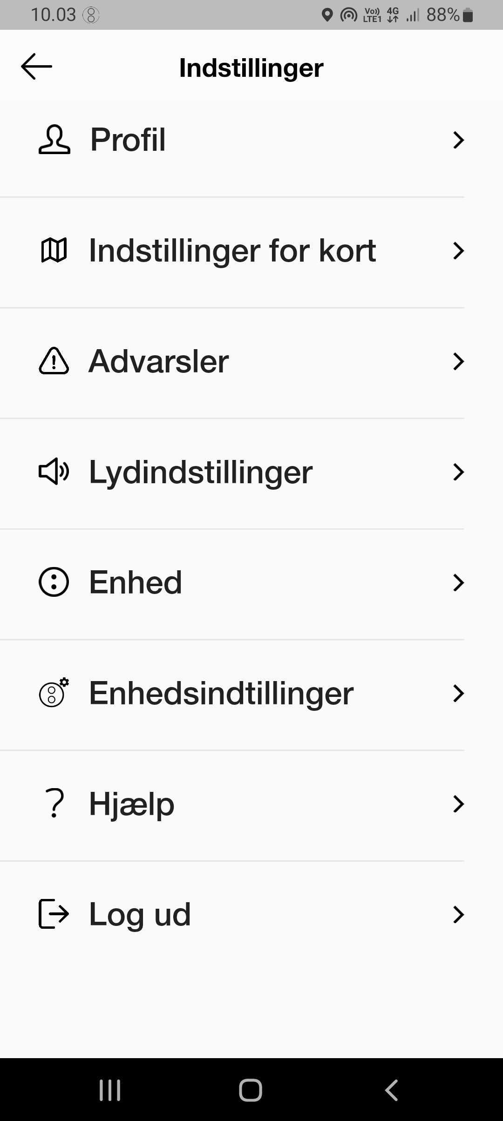Tap the map icon for kort settings
Screen dimensions: 503x1121
(54, 250)
